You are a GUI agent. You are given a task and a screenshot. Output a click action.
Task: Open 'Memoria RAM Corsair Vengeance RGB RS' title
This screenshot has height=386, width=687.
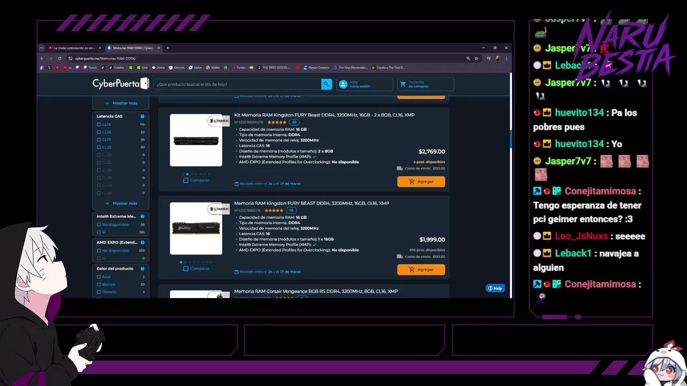pos(316,292)
